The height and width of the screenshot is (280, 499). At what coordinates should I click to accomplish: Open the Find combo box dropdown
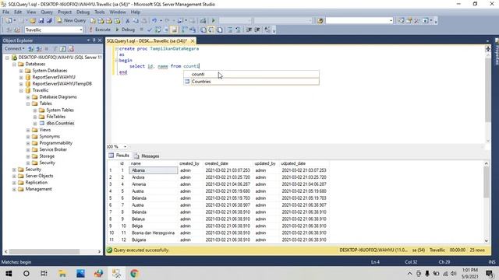click(391, 21)
